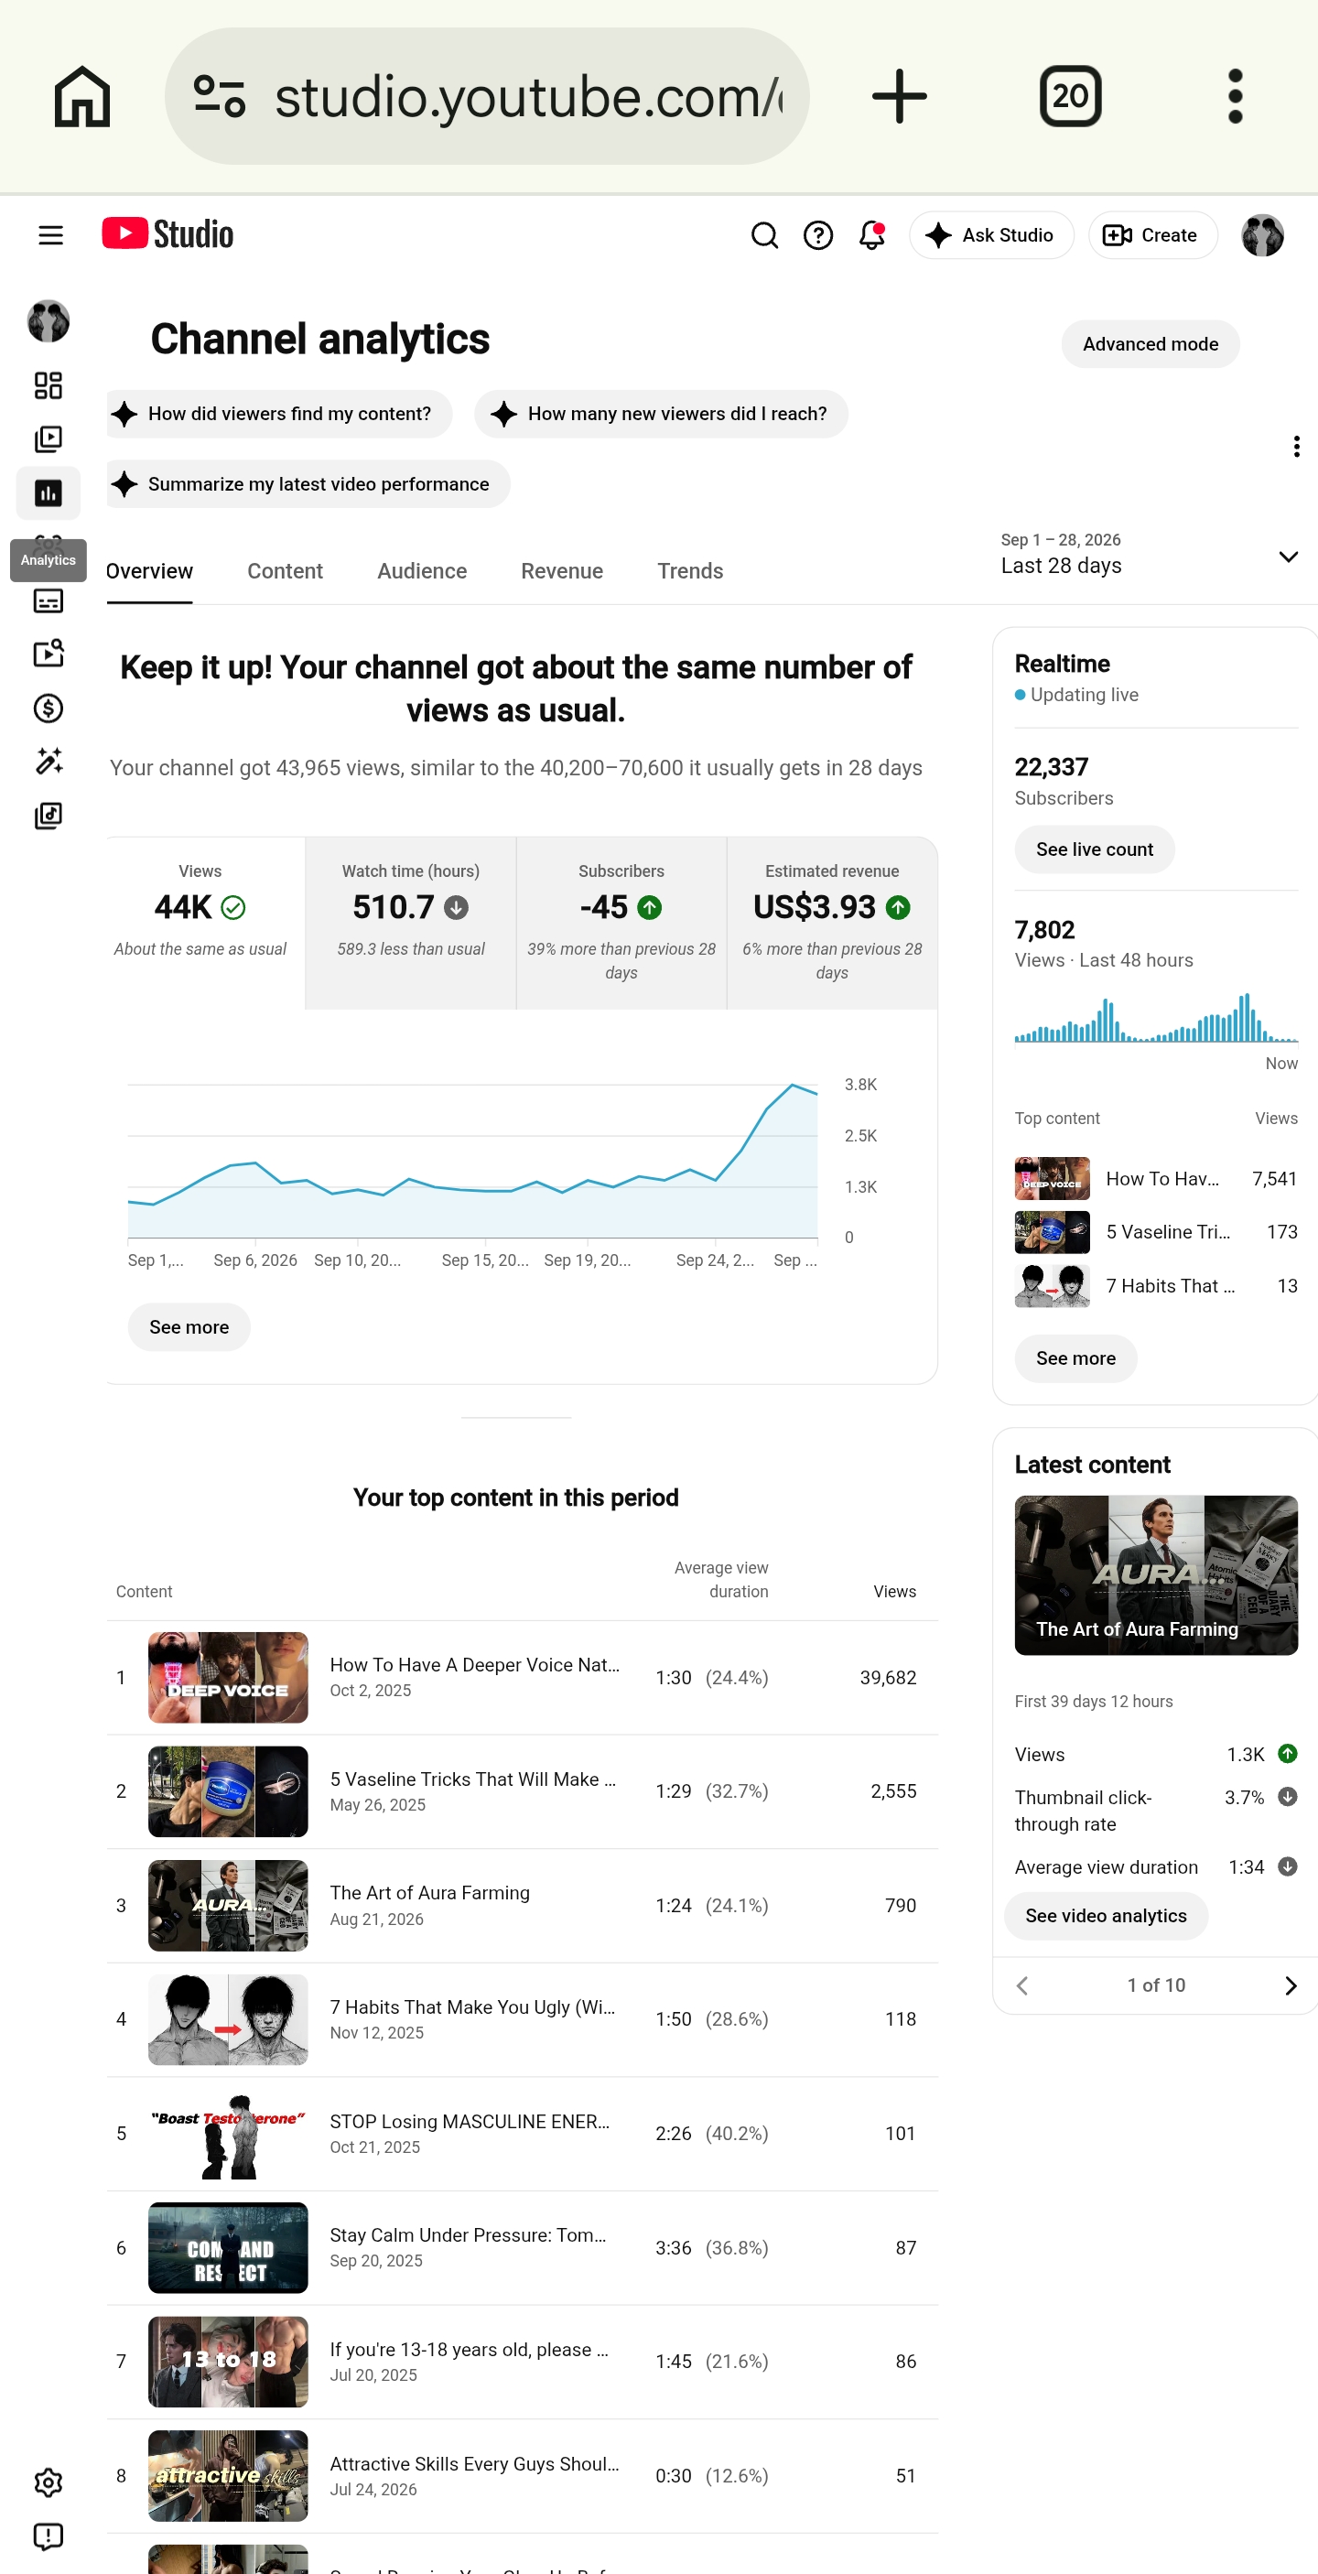Switch to Audience tab
Screen dimensions: 1318x2574
click(422, 571)
